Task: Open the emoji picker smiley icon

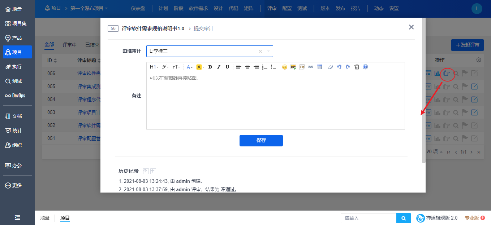Action: click(x=285, y=67)
